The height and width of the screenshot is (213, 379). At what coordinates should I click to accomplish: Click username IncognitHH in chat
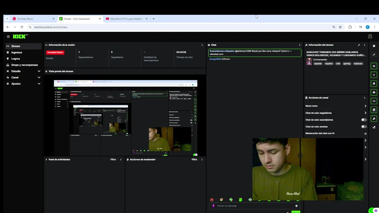pyautogui.click(x=215, y=59)
